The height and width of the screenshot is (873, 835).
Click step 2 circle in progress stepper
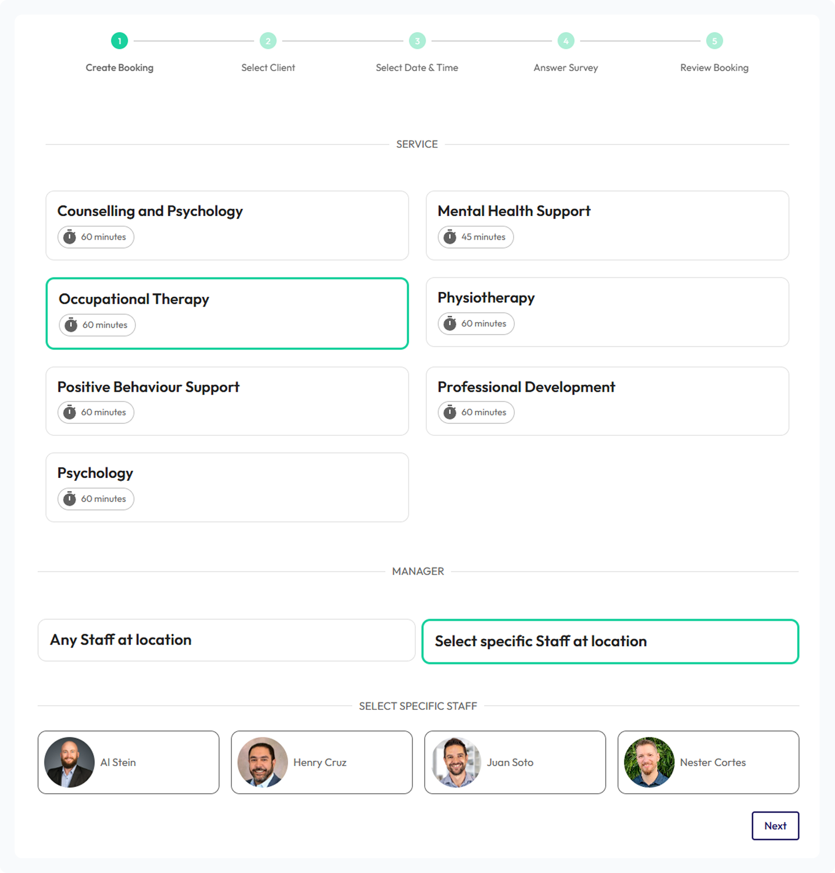[268, 41]
